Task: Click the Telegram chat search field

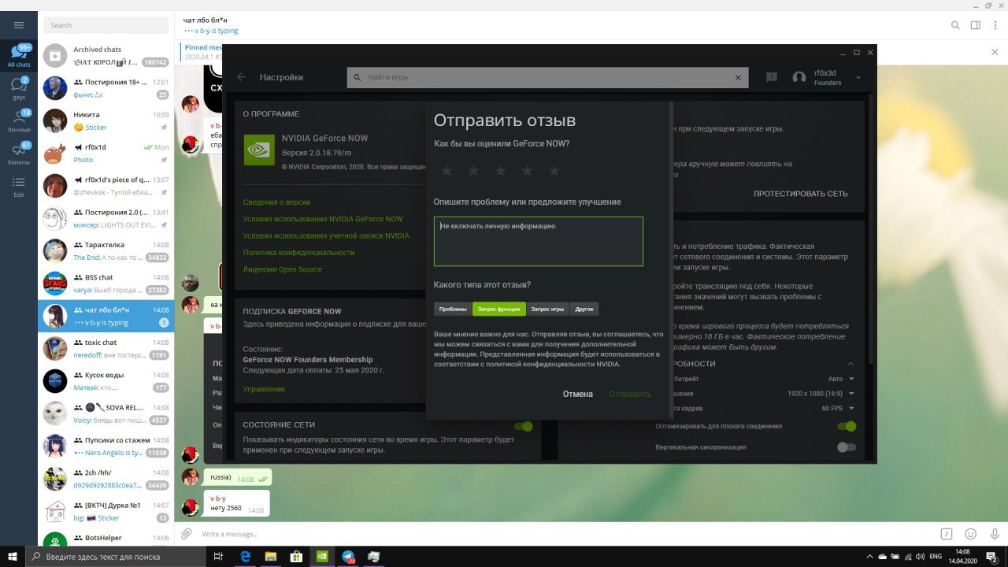Action: [106, 25]
